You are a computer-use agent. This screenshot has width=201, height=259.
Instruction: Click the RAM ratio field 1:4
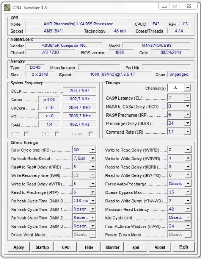pyautogui.click(x=49, y=125)
